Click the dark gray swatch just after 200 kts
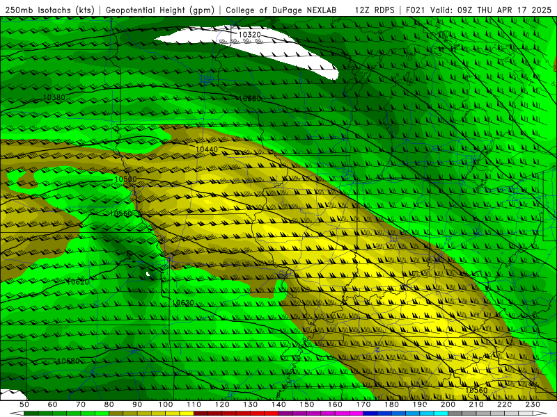The height and width of the screenshot is (417, 557). (x=455, y=414)
